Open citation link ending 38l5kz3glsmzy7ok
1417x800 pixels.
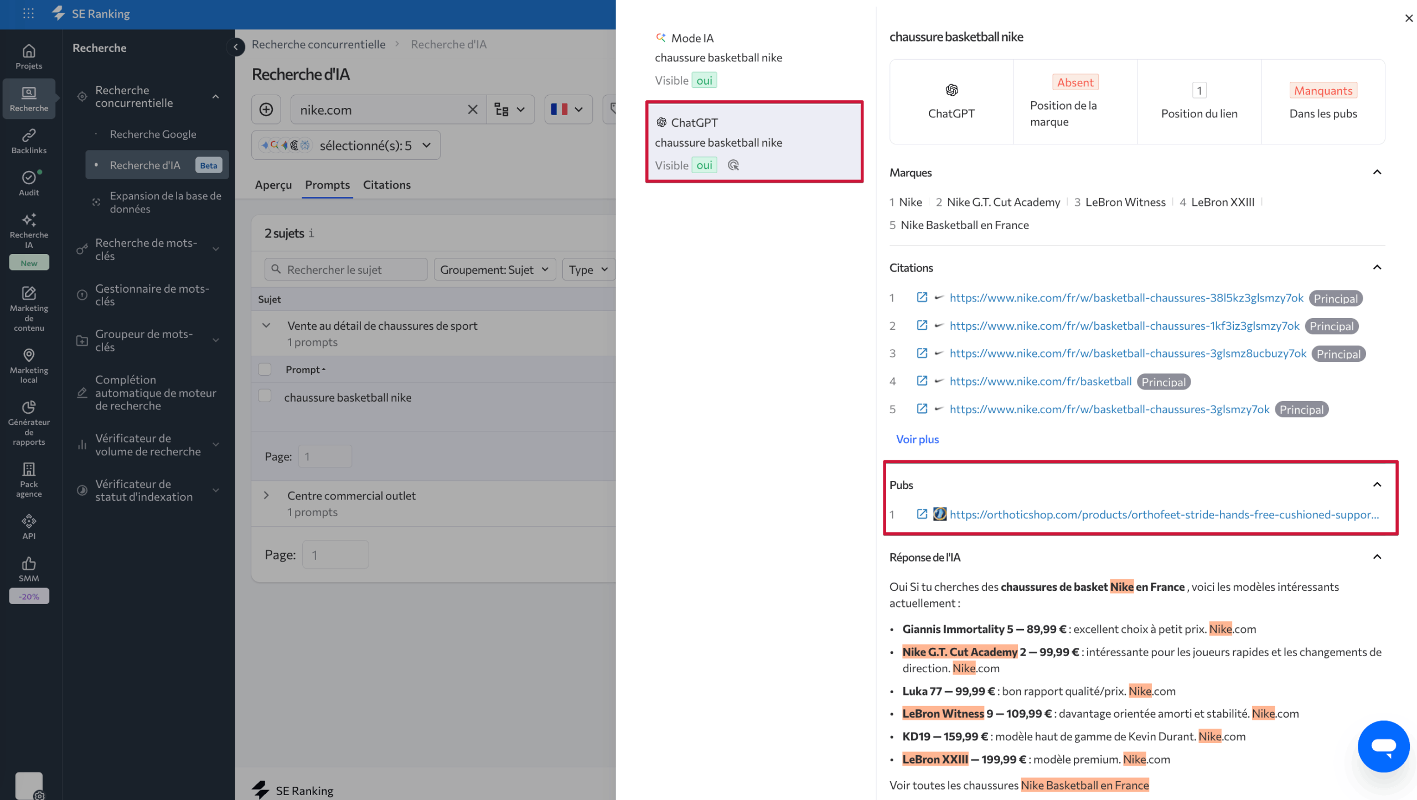coord(1126,297)
